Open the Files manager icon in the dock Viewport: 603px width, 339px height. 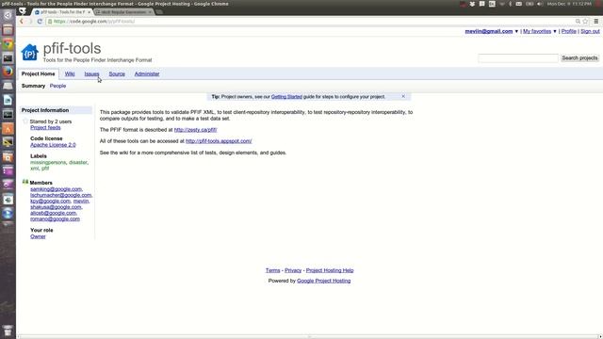coord(8,30)
